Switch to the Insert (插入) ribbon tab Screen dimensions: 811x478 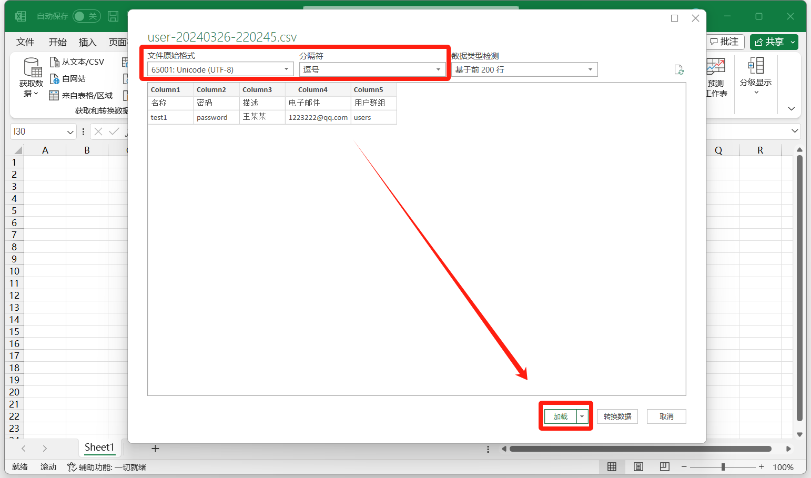point(87,42)
